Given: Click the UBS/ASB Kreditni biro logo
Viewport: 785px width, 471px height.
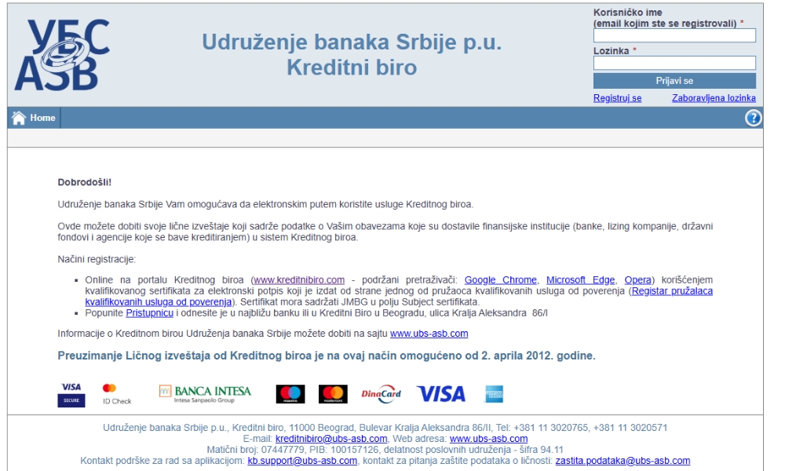Looking at the screenshot, I should (x=63, y=53).
